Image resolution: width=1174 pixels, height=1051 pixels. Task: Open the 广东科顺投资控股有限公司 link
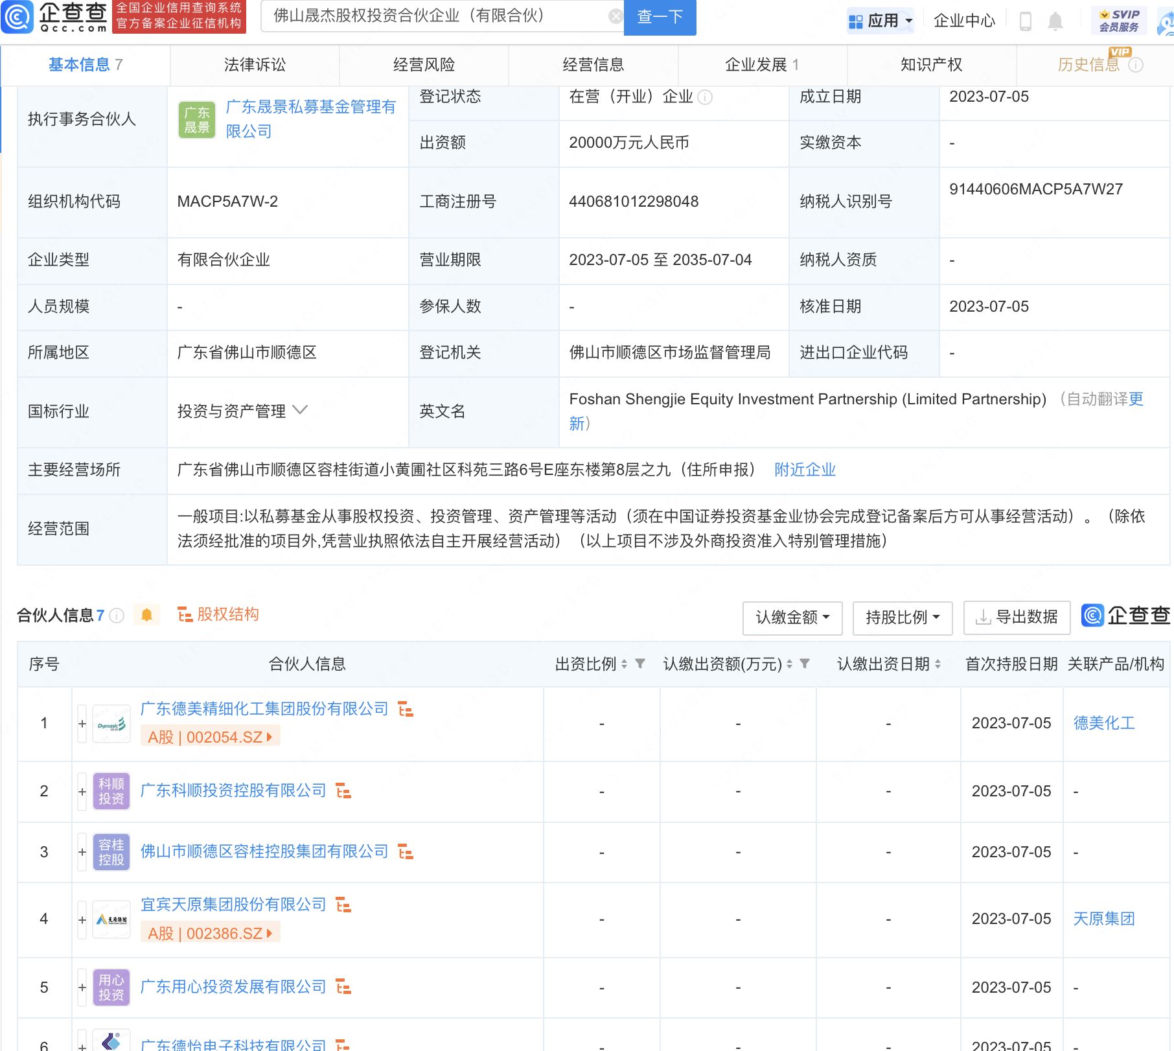tap(233, 791)
